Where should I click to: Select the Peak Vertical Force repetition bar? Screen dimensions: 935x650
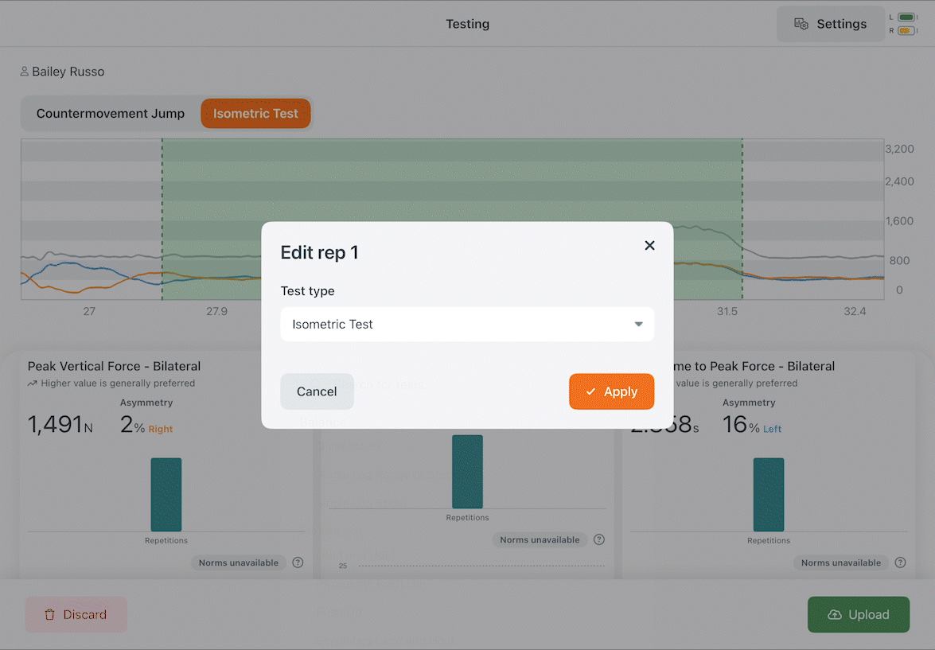166,494
